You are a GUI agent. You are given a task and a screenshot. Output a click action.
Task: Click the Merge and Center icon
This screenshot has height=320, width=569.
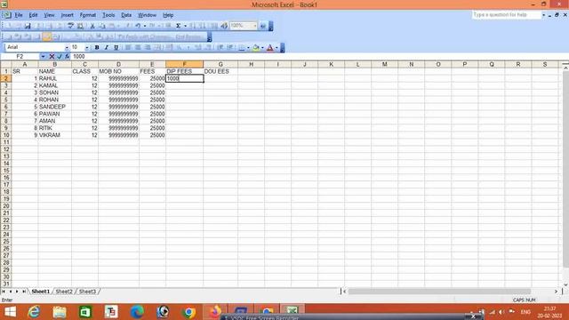click(158, 47)
